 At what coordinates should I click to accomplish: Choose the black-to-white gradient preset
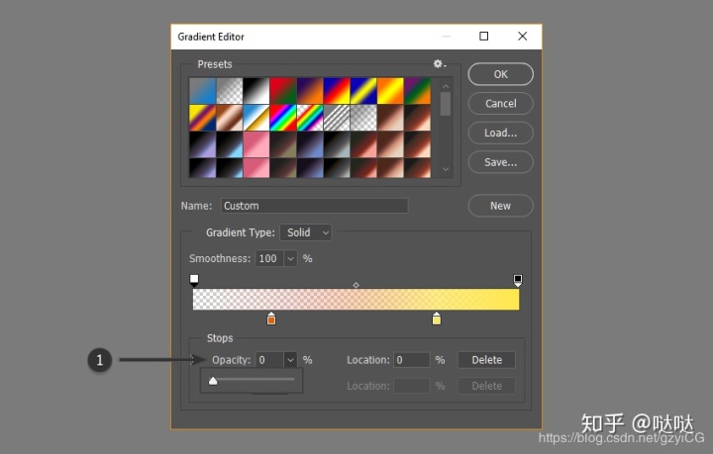(256, 91)
